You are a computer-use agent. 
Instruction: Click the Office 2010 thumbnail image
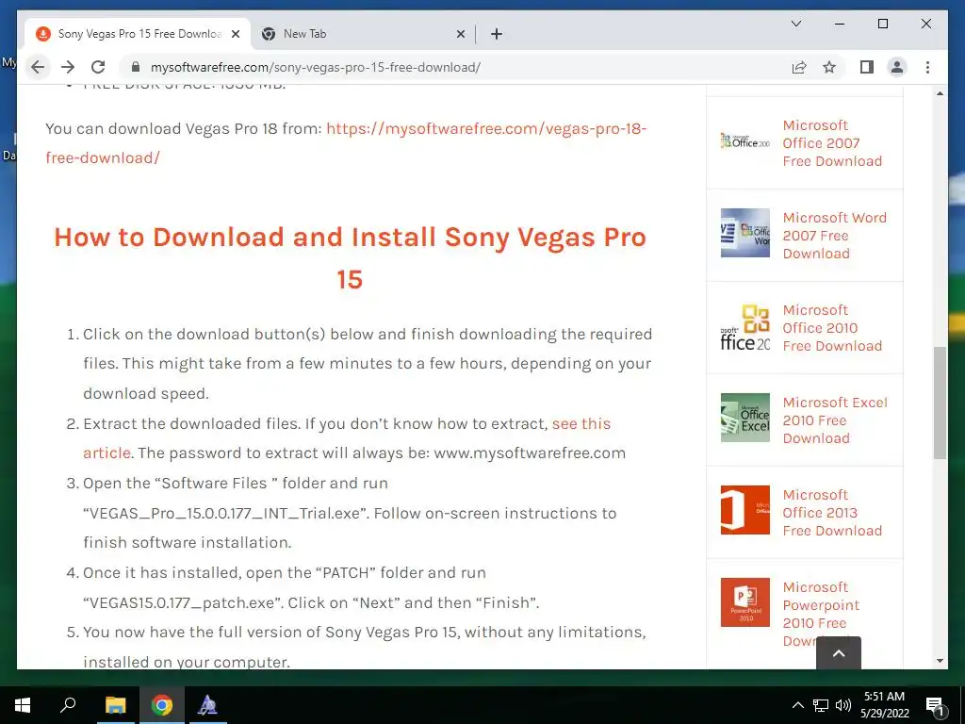(745, 325)
